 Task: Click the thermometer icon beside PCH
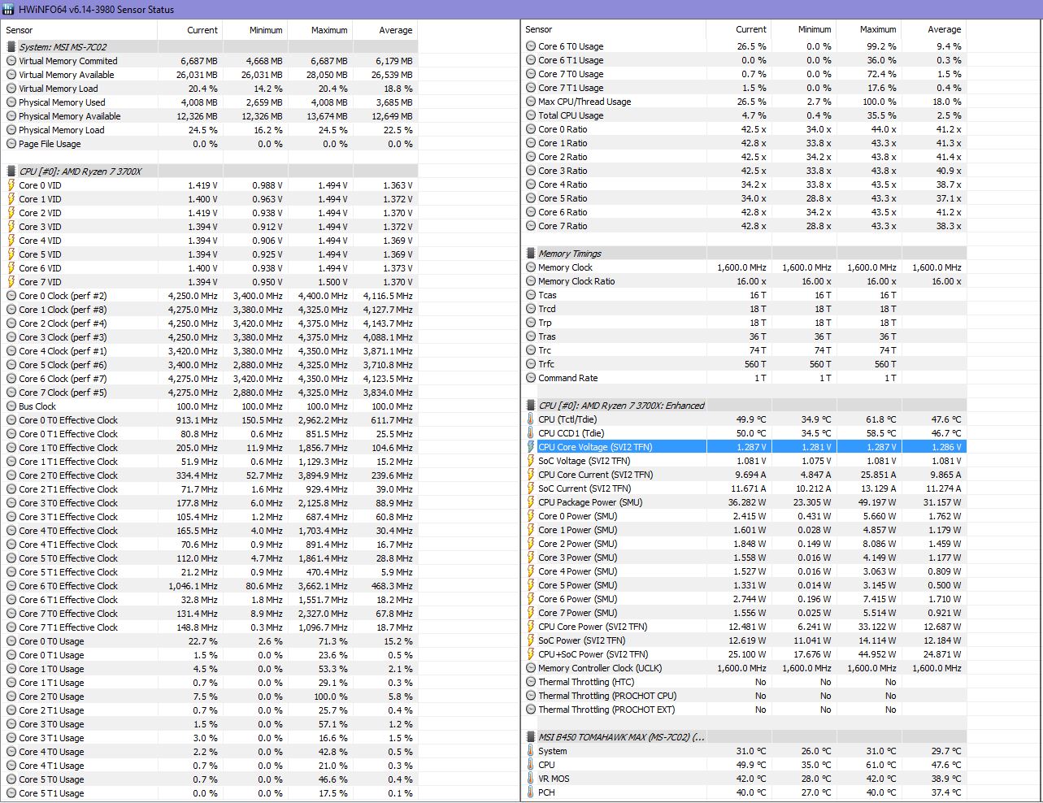pos(531,792)
